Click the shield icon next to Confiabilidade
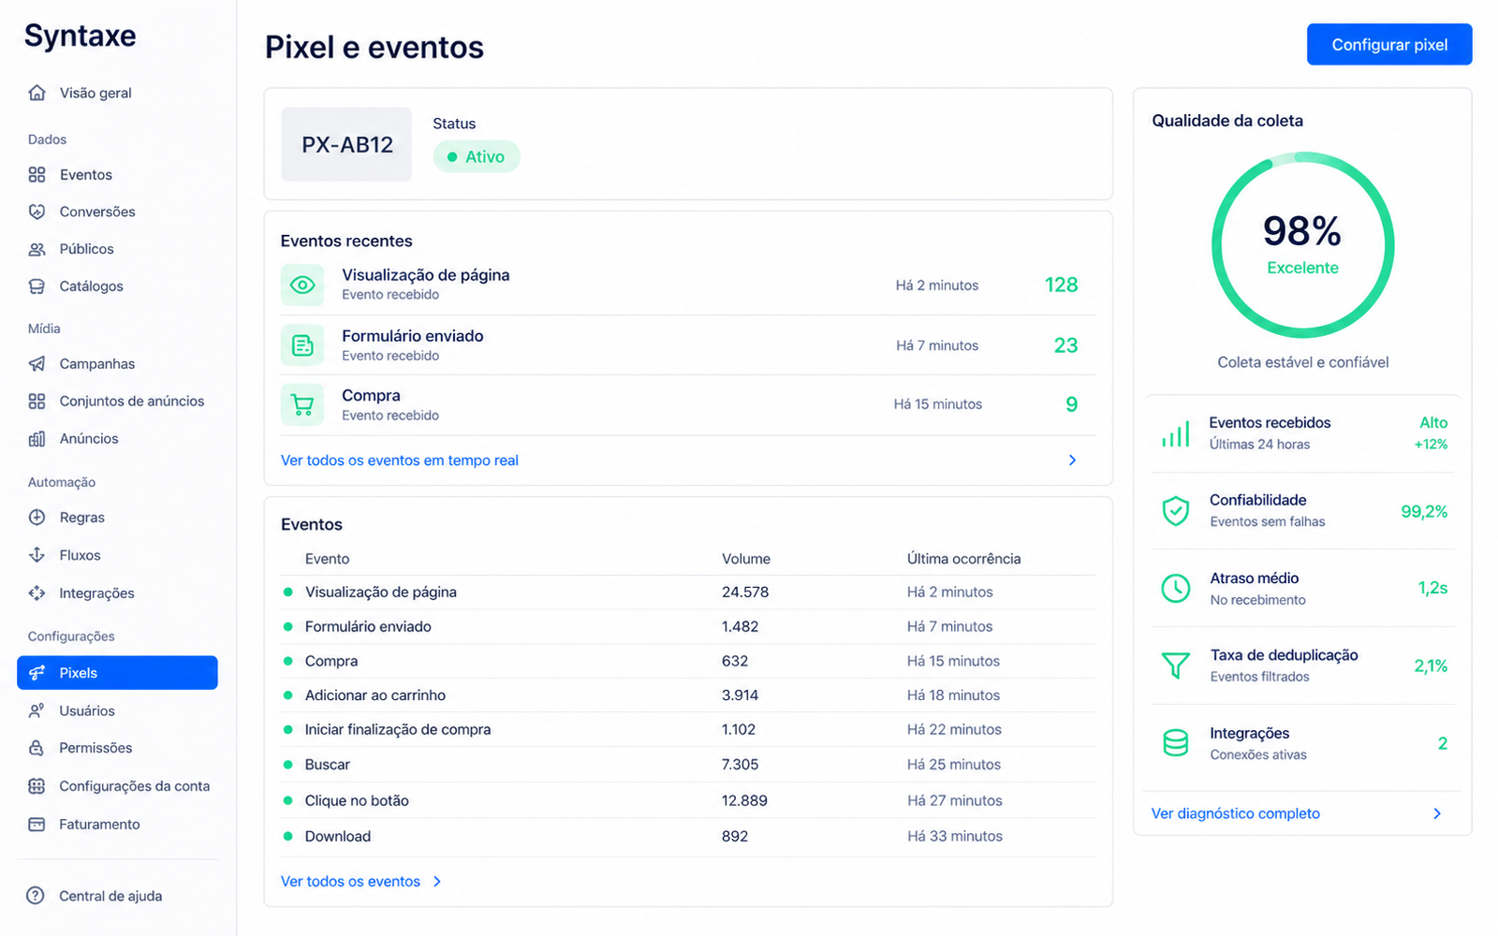 click(x=1175, y=511)
